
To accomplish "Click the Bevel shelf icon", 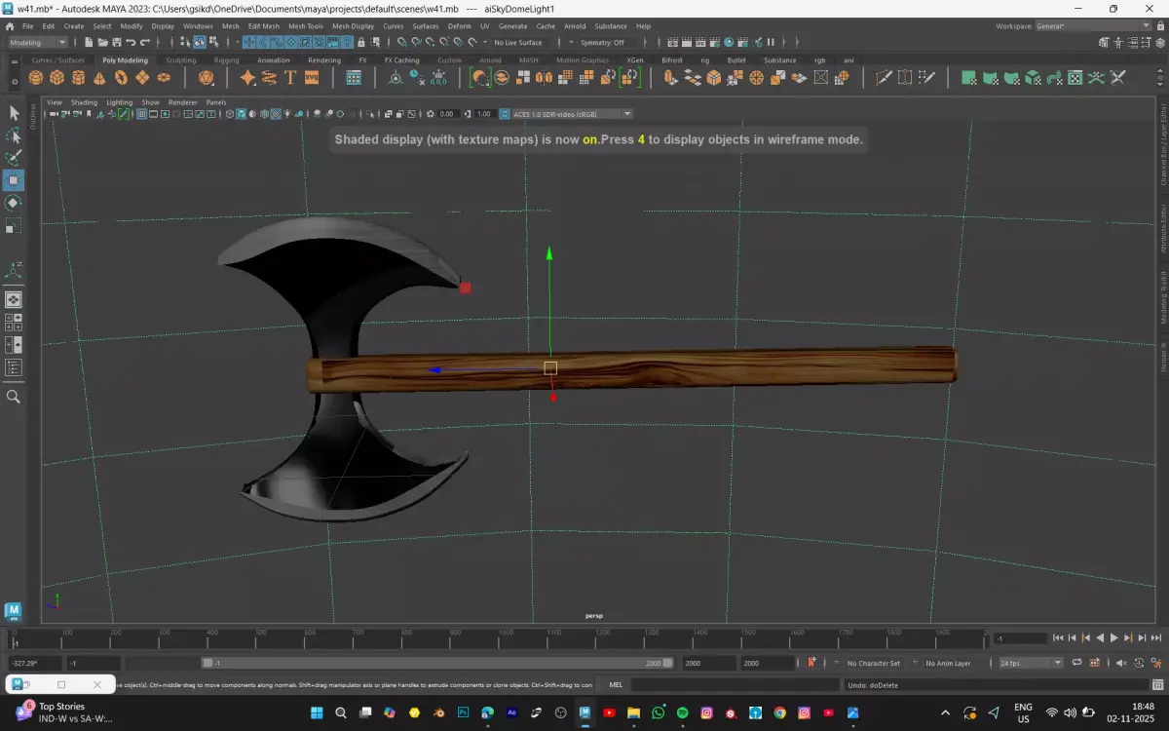I will (713, 77).
